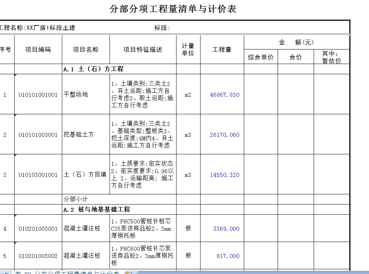The width and height of the screenshot is (369, 274).
Task: Select code cell 010101003001
Action: coord(38,135)
